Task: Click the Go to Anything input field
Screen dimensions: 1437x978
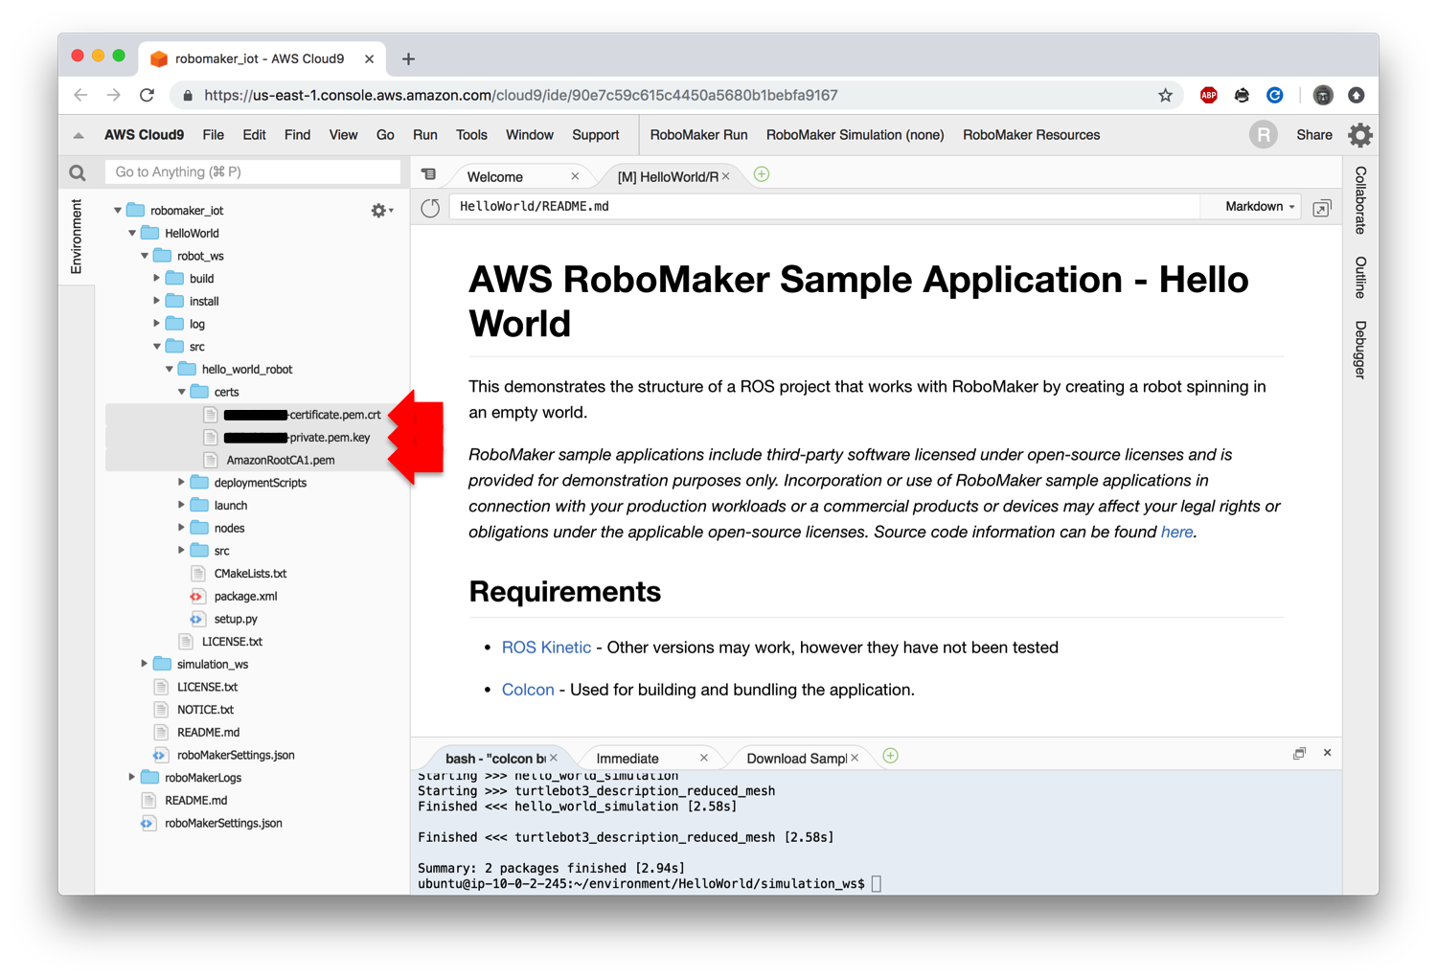Action: pos(252,171)
